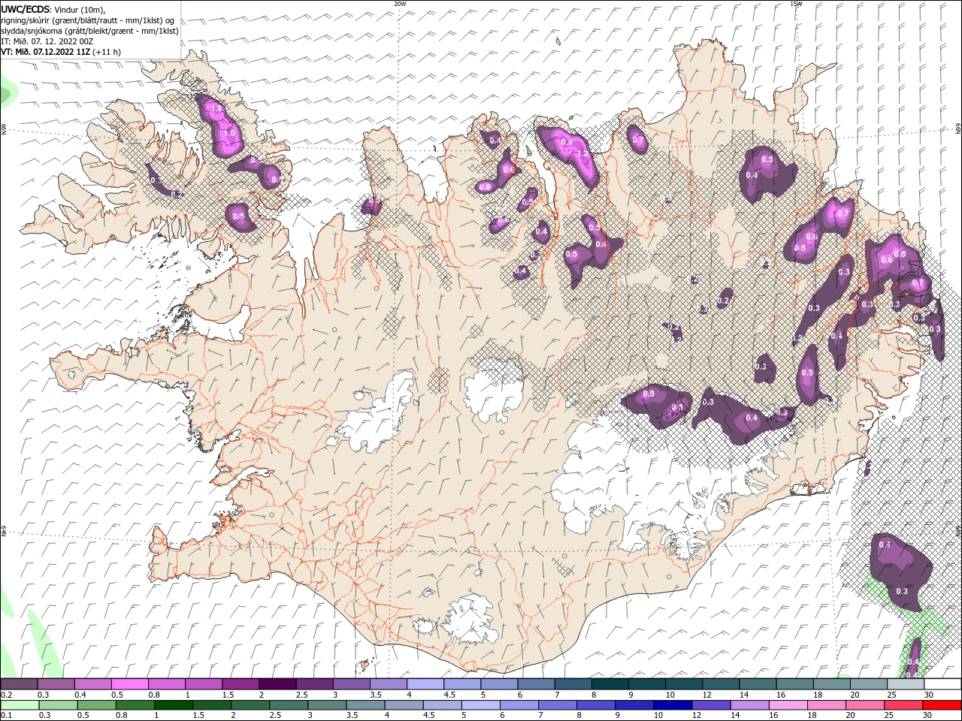
Task: Click the '15W' longitude label
Action: click(796, 4)
